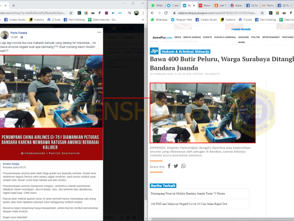Open G Suite bookmark in right window
294x221 pixels.
(245, 20)
